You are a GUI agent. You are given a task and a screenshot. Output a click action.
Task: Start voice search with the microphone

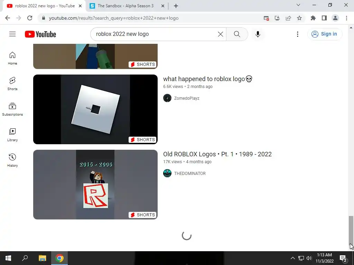258,34
